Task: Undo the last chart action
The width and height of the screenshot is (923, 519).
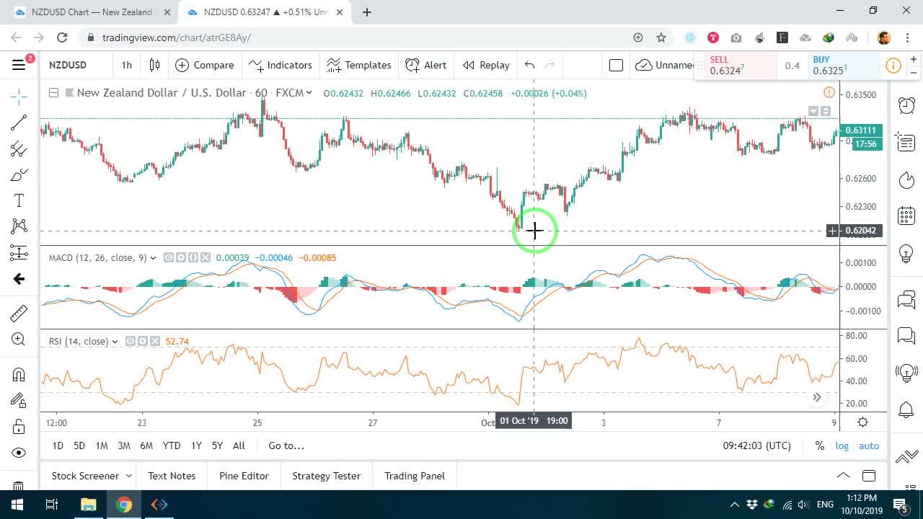Action: 529,65
